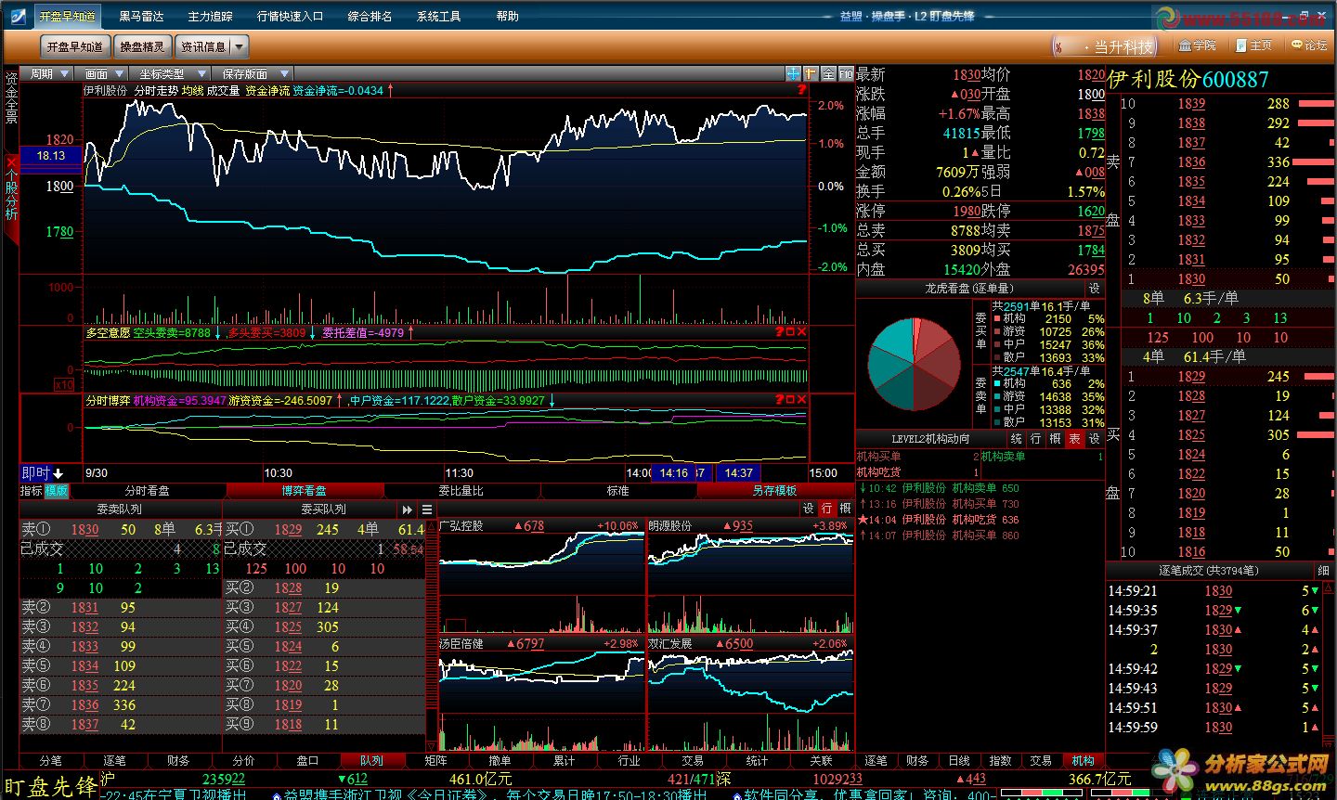The height and width of the screenshot is (800, 1337).
Task: Click 设 settings in LEVEL2机构动向 header
Action: pos(1094,439)
